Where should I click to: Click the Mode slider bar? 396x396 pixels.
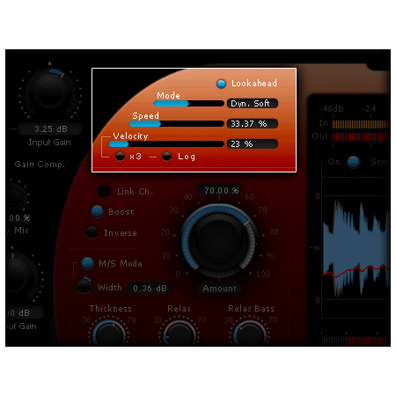pyautogui.click(x=189, y=103)
